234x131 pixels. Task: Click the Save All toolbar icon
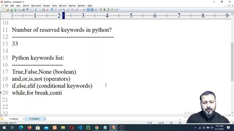coord(15,10)
